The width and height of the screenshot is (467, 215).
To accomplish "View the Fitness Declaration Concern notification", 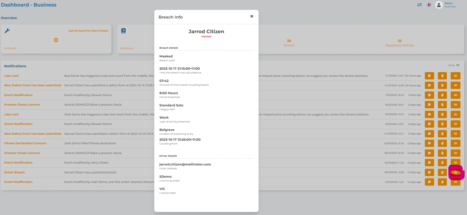I will tap(456, 143).
